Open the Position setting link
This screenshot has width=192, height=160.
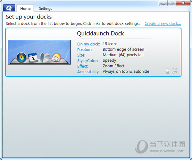tap(85, 50)
